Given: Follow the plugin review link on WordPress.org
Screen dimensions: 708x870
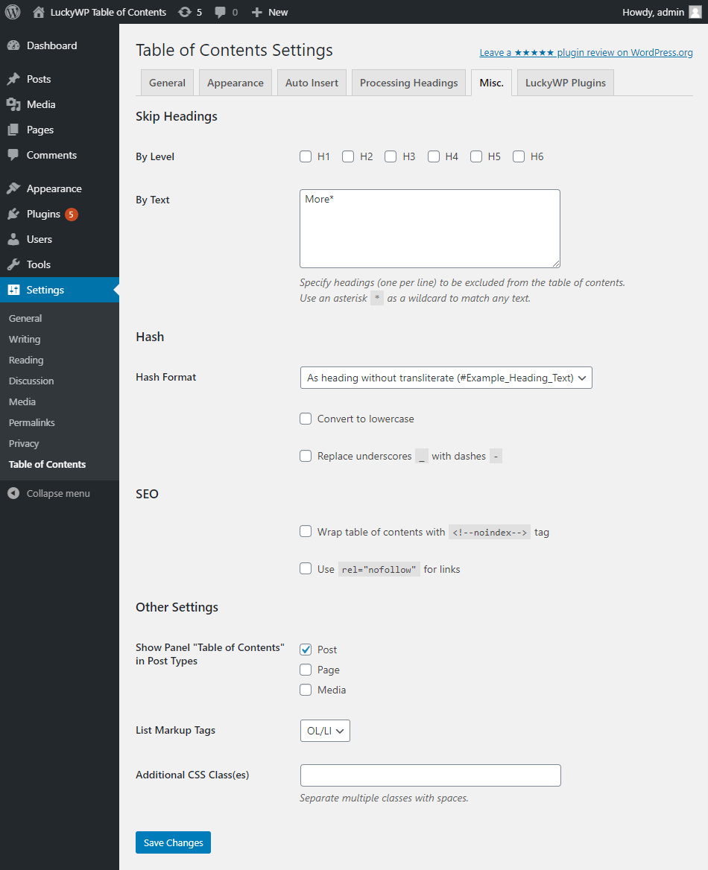Looking at the screenshot, I should [586, 53].
